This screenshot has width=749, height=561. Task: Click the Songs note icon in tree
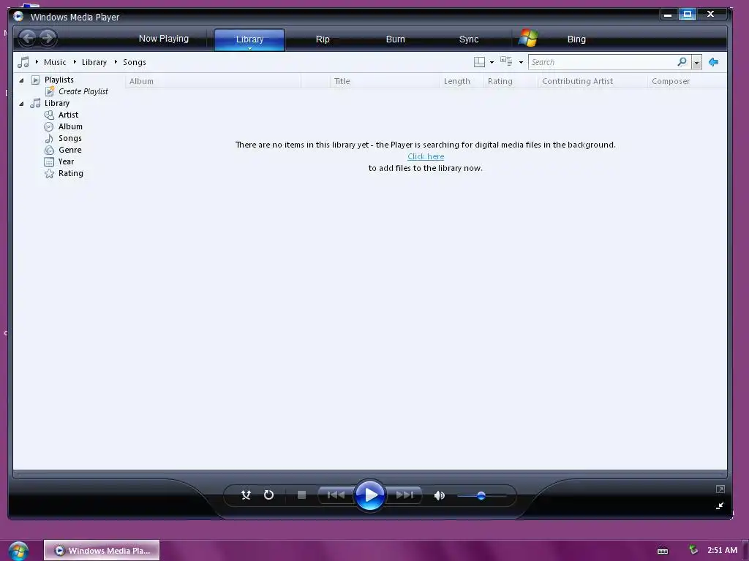pyautogui.click(x=49, y=138)
